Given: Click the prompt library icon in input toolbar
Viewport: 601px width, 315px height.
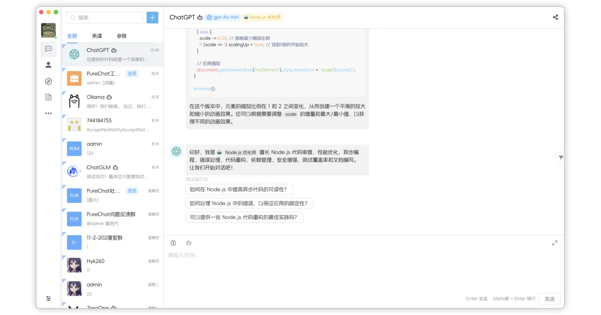Looking at the screenshot, I should (173, 243).
